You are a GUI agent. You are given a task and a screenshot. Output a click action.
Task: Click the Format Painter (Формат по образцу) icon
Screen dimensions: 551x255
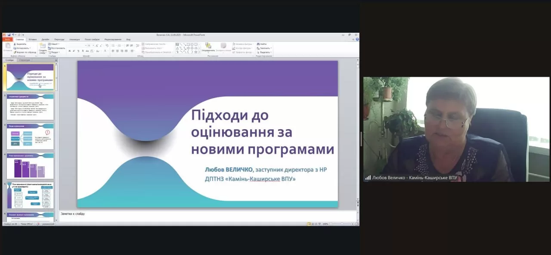coord(15,52)
